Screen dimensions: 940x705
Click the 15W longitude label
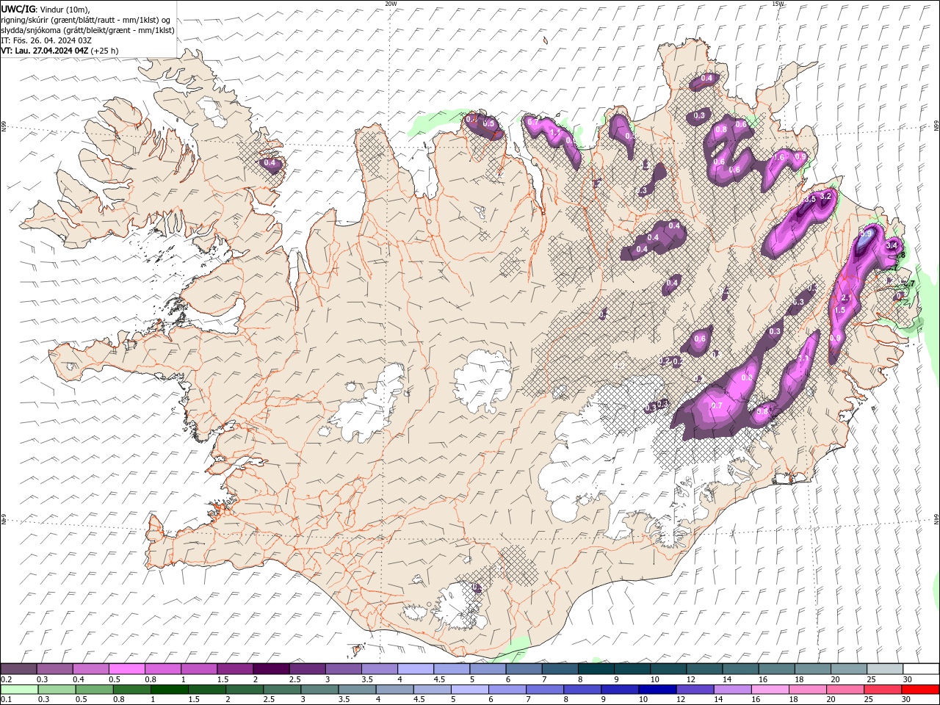778,4
